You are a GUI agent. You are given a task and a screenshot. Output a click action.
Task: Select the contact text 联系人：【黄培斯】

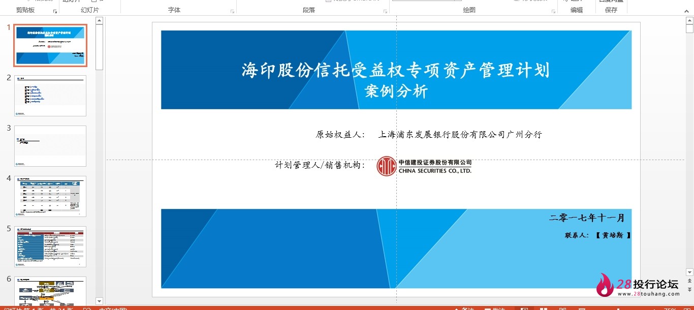tap(598, 235)
